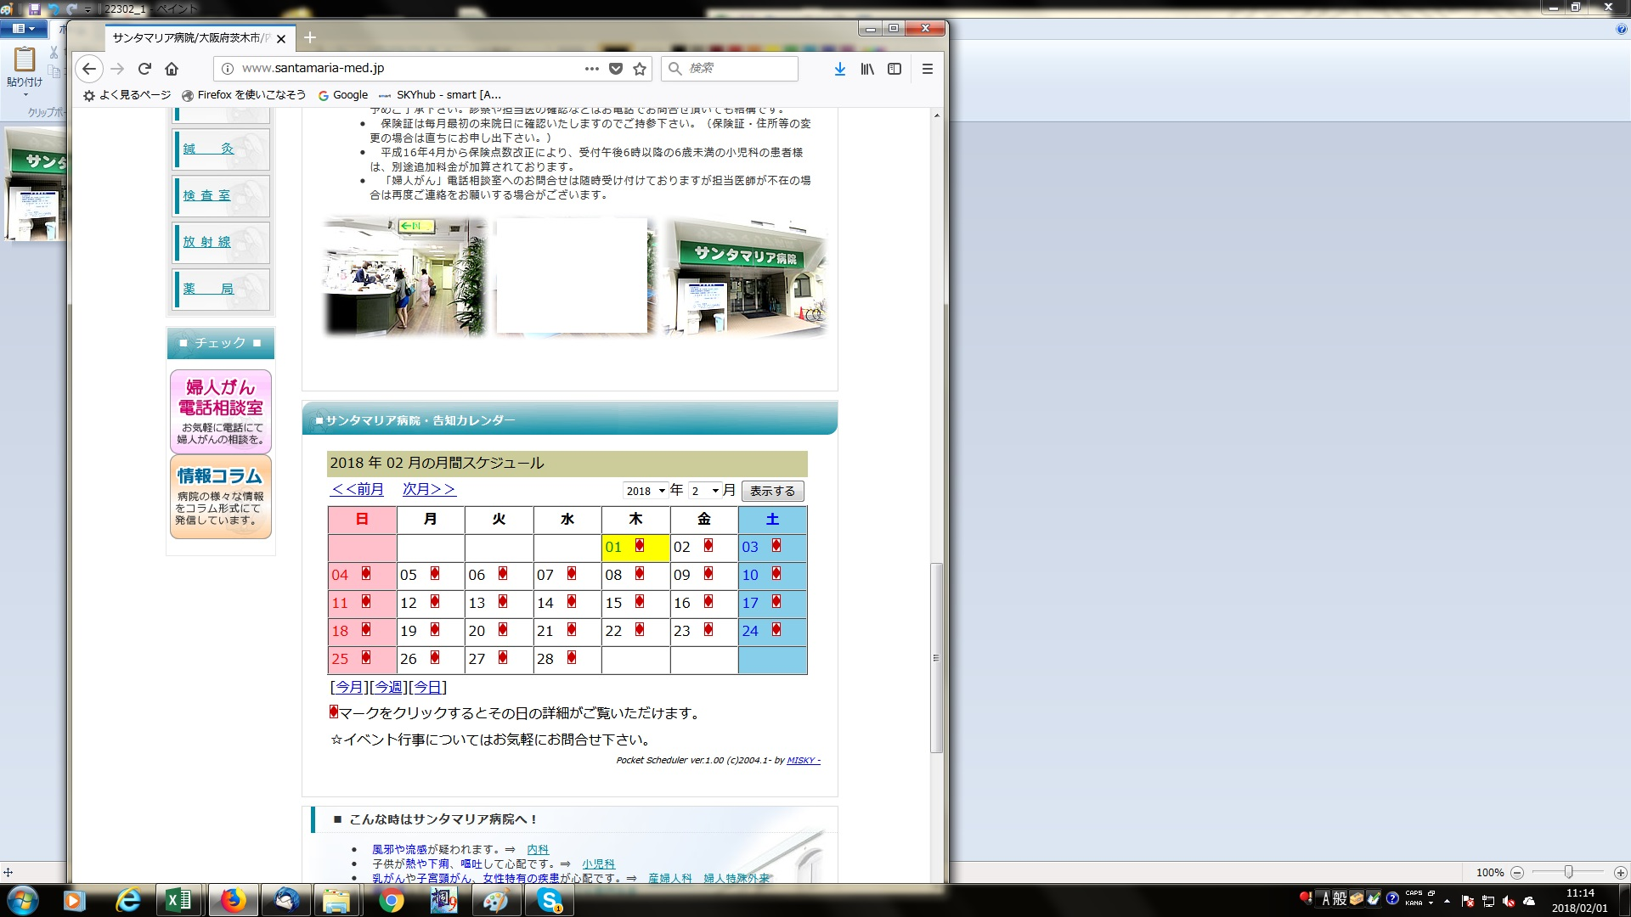Open the 小児科 link

598,864
